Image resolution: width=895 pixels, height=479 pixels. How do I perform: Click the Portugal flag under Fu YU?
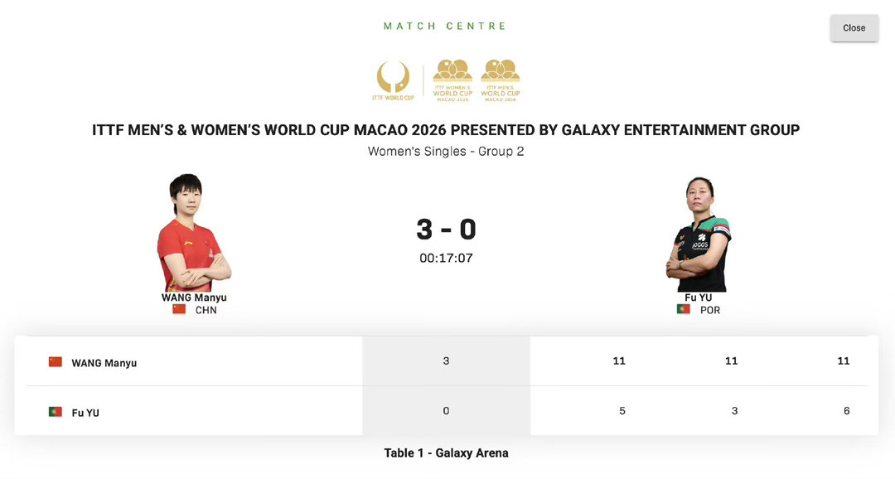pyautogui.click(x=681, y=309)
